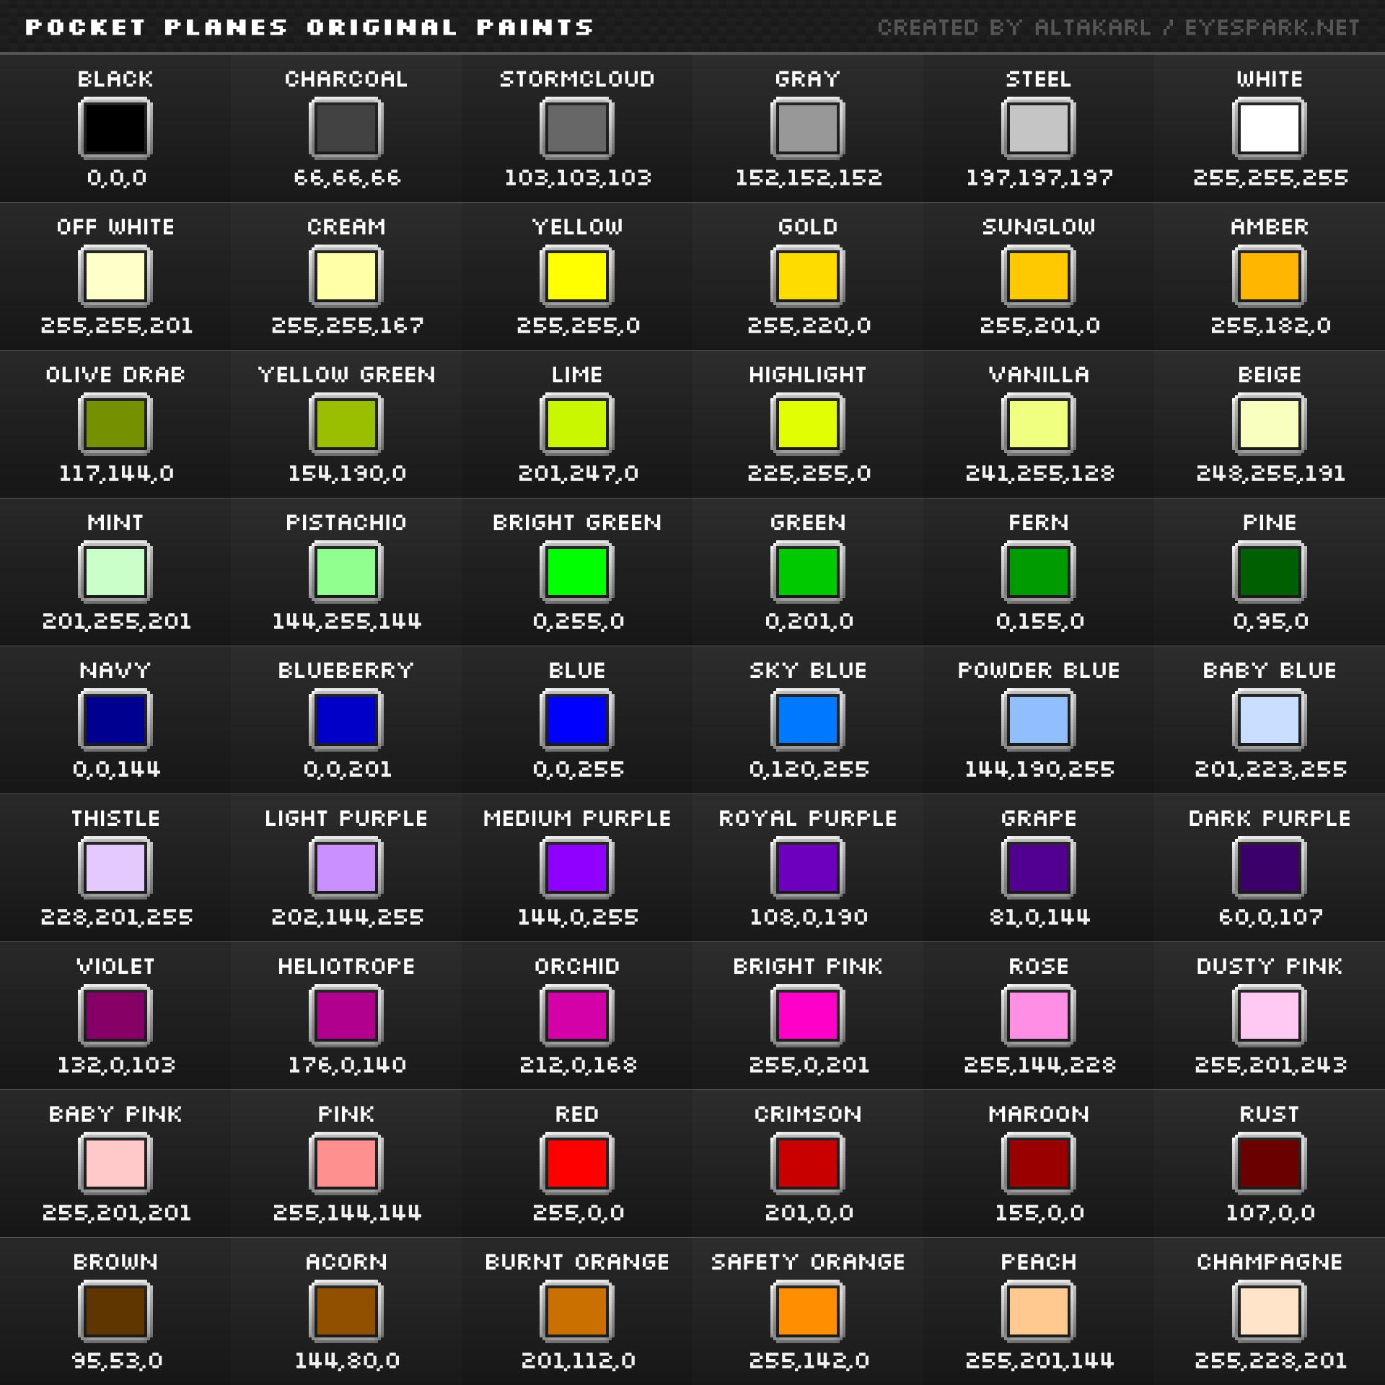This screenshot has width=1385, height=1385.
Task: Pick the Royal Purple color swatch
Action: (x=806, y=869)
